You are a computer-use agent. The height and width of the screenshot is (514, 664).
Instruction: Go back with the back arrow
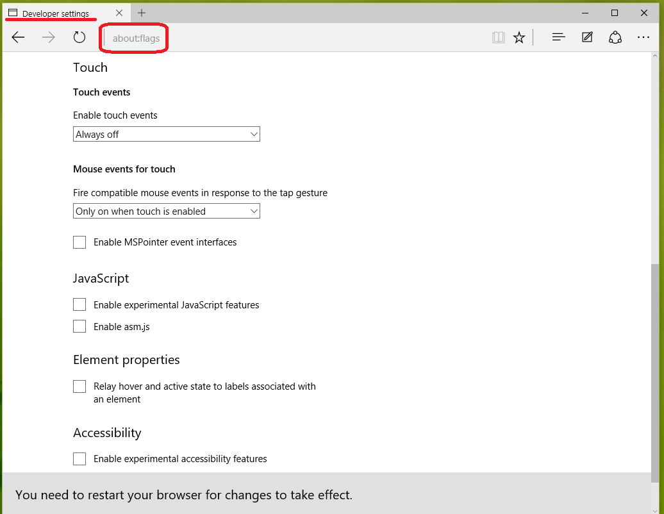coord(18,38)
